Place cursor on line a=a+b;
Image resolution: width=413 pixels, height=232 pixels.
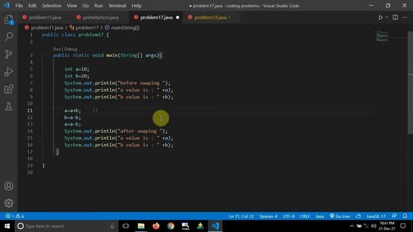click(x=73, y=110)
